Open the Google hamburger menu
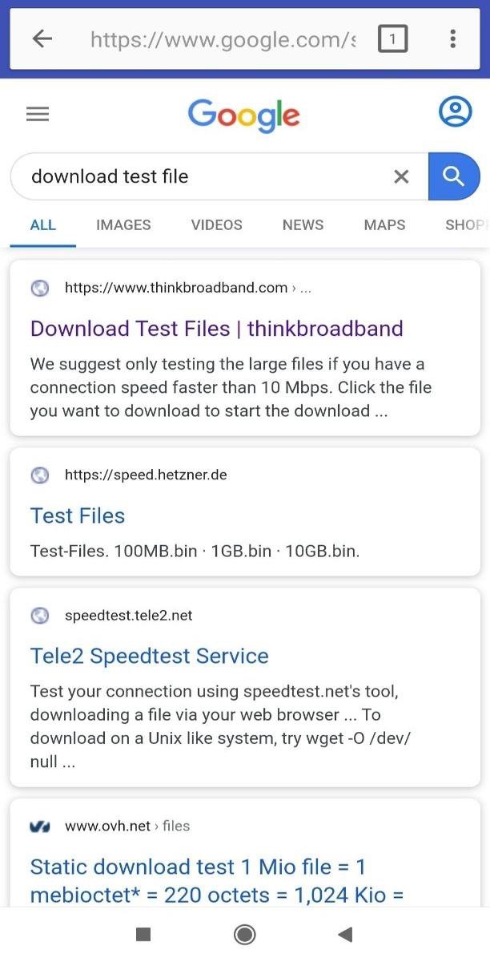Screen dimensions: 490x962 click(x=38, y=115)
